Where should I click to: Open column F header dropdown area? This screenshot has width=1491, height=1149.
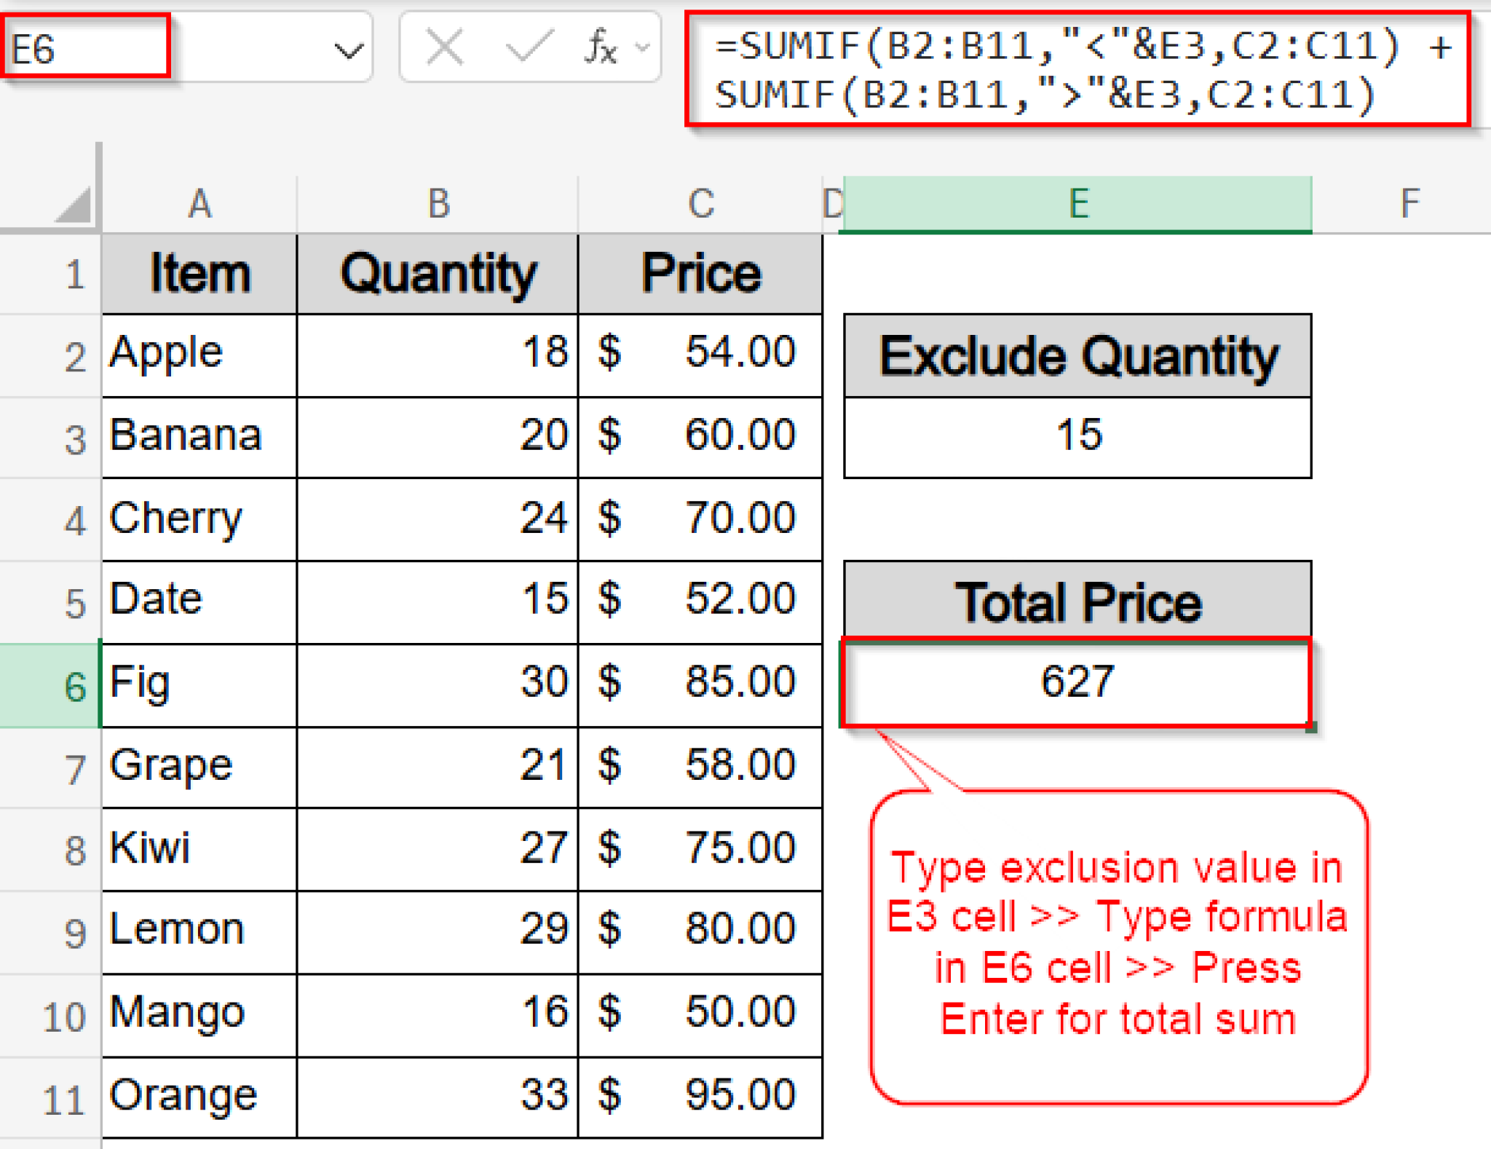click(x=1410, y=204)
